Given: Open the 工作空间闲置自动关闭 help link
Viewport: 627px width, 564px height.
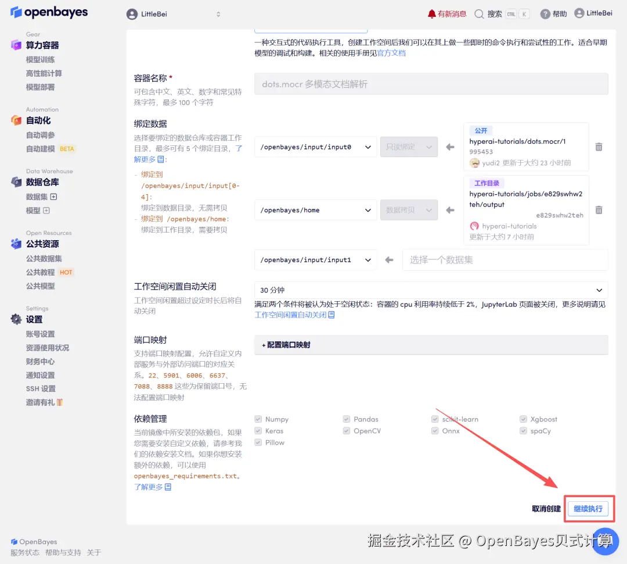Looking at the screenshot, I should coord(291,315).
